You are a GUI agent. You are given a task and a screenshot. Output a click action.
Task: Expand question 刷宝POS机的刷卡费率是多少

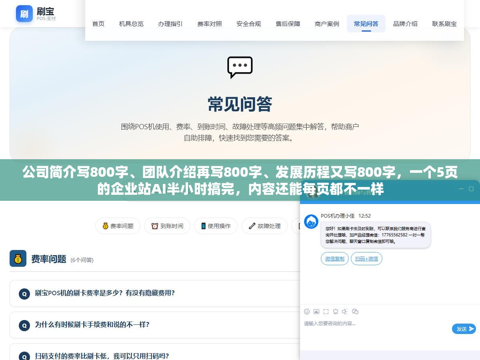pos(155,293)
